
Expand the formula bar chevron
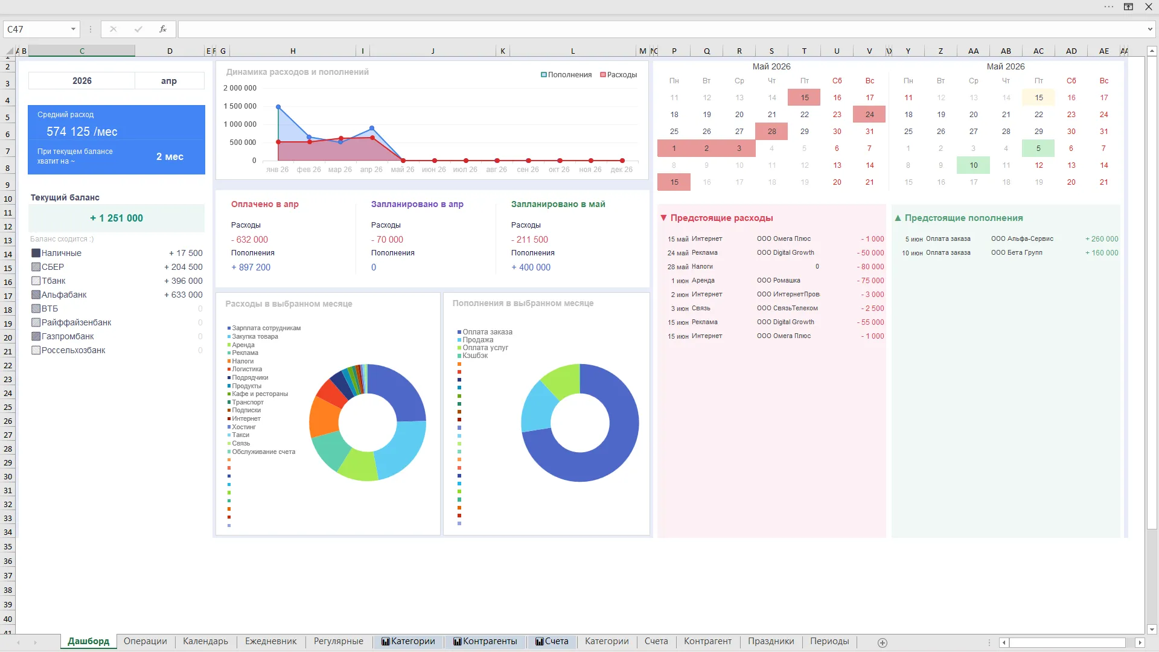(1150, 29)
